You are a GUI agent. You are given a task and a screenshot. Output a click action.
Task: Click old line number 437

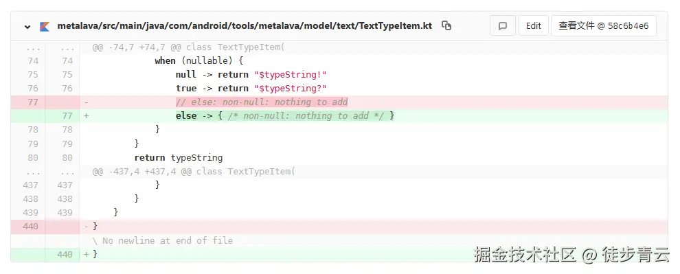30,185
